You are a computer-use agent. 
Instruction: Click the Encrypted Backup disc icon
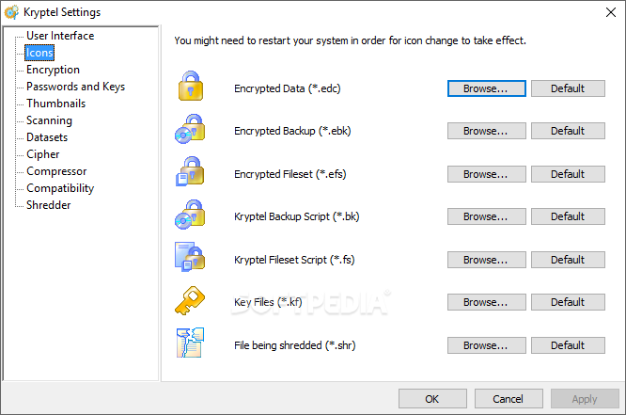pos(190,131)
